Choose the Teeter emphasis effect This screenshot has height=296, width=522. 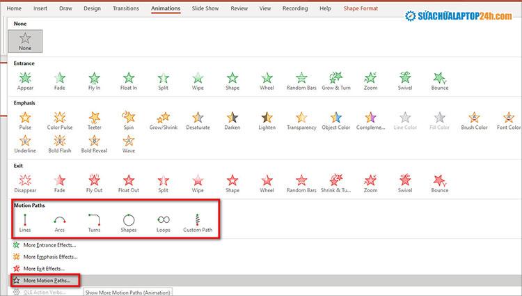click(94, 120)
